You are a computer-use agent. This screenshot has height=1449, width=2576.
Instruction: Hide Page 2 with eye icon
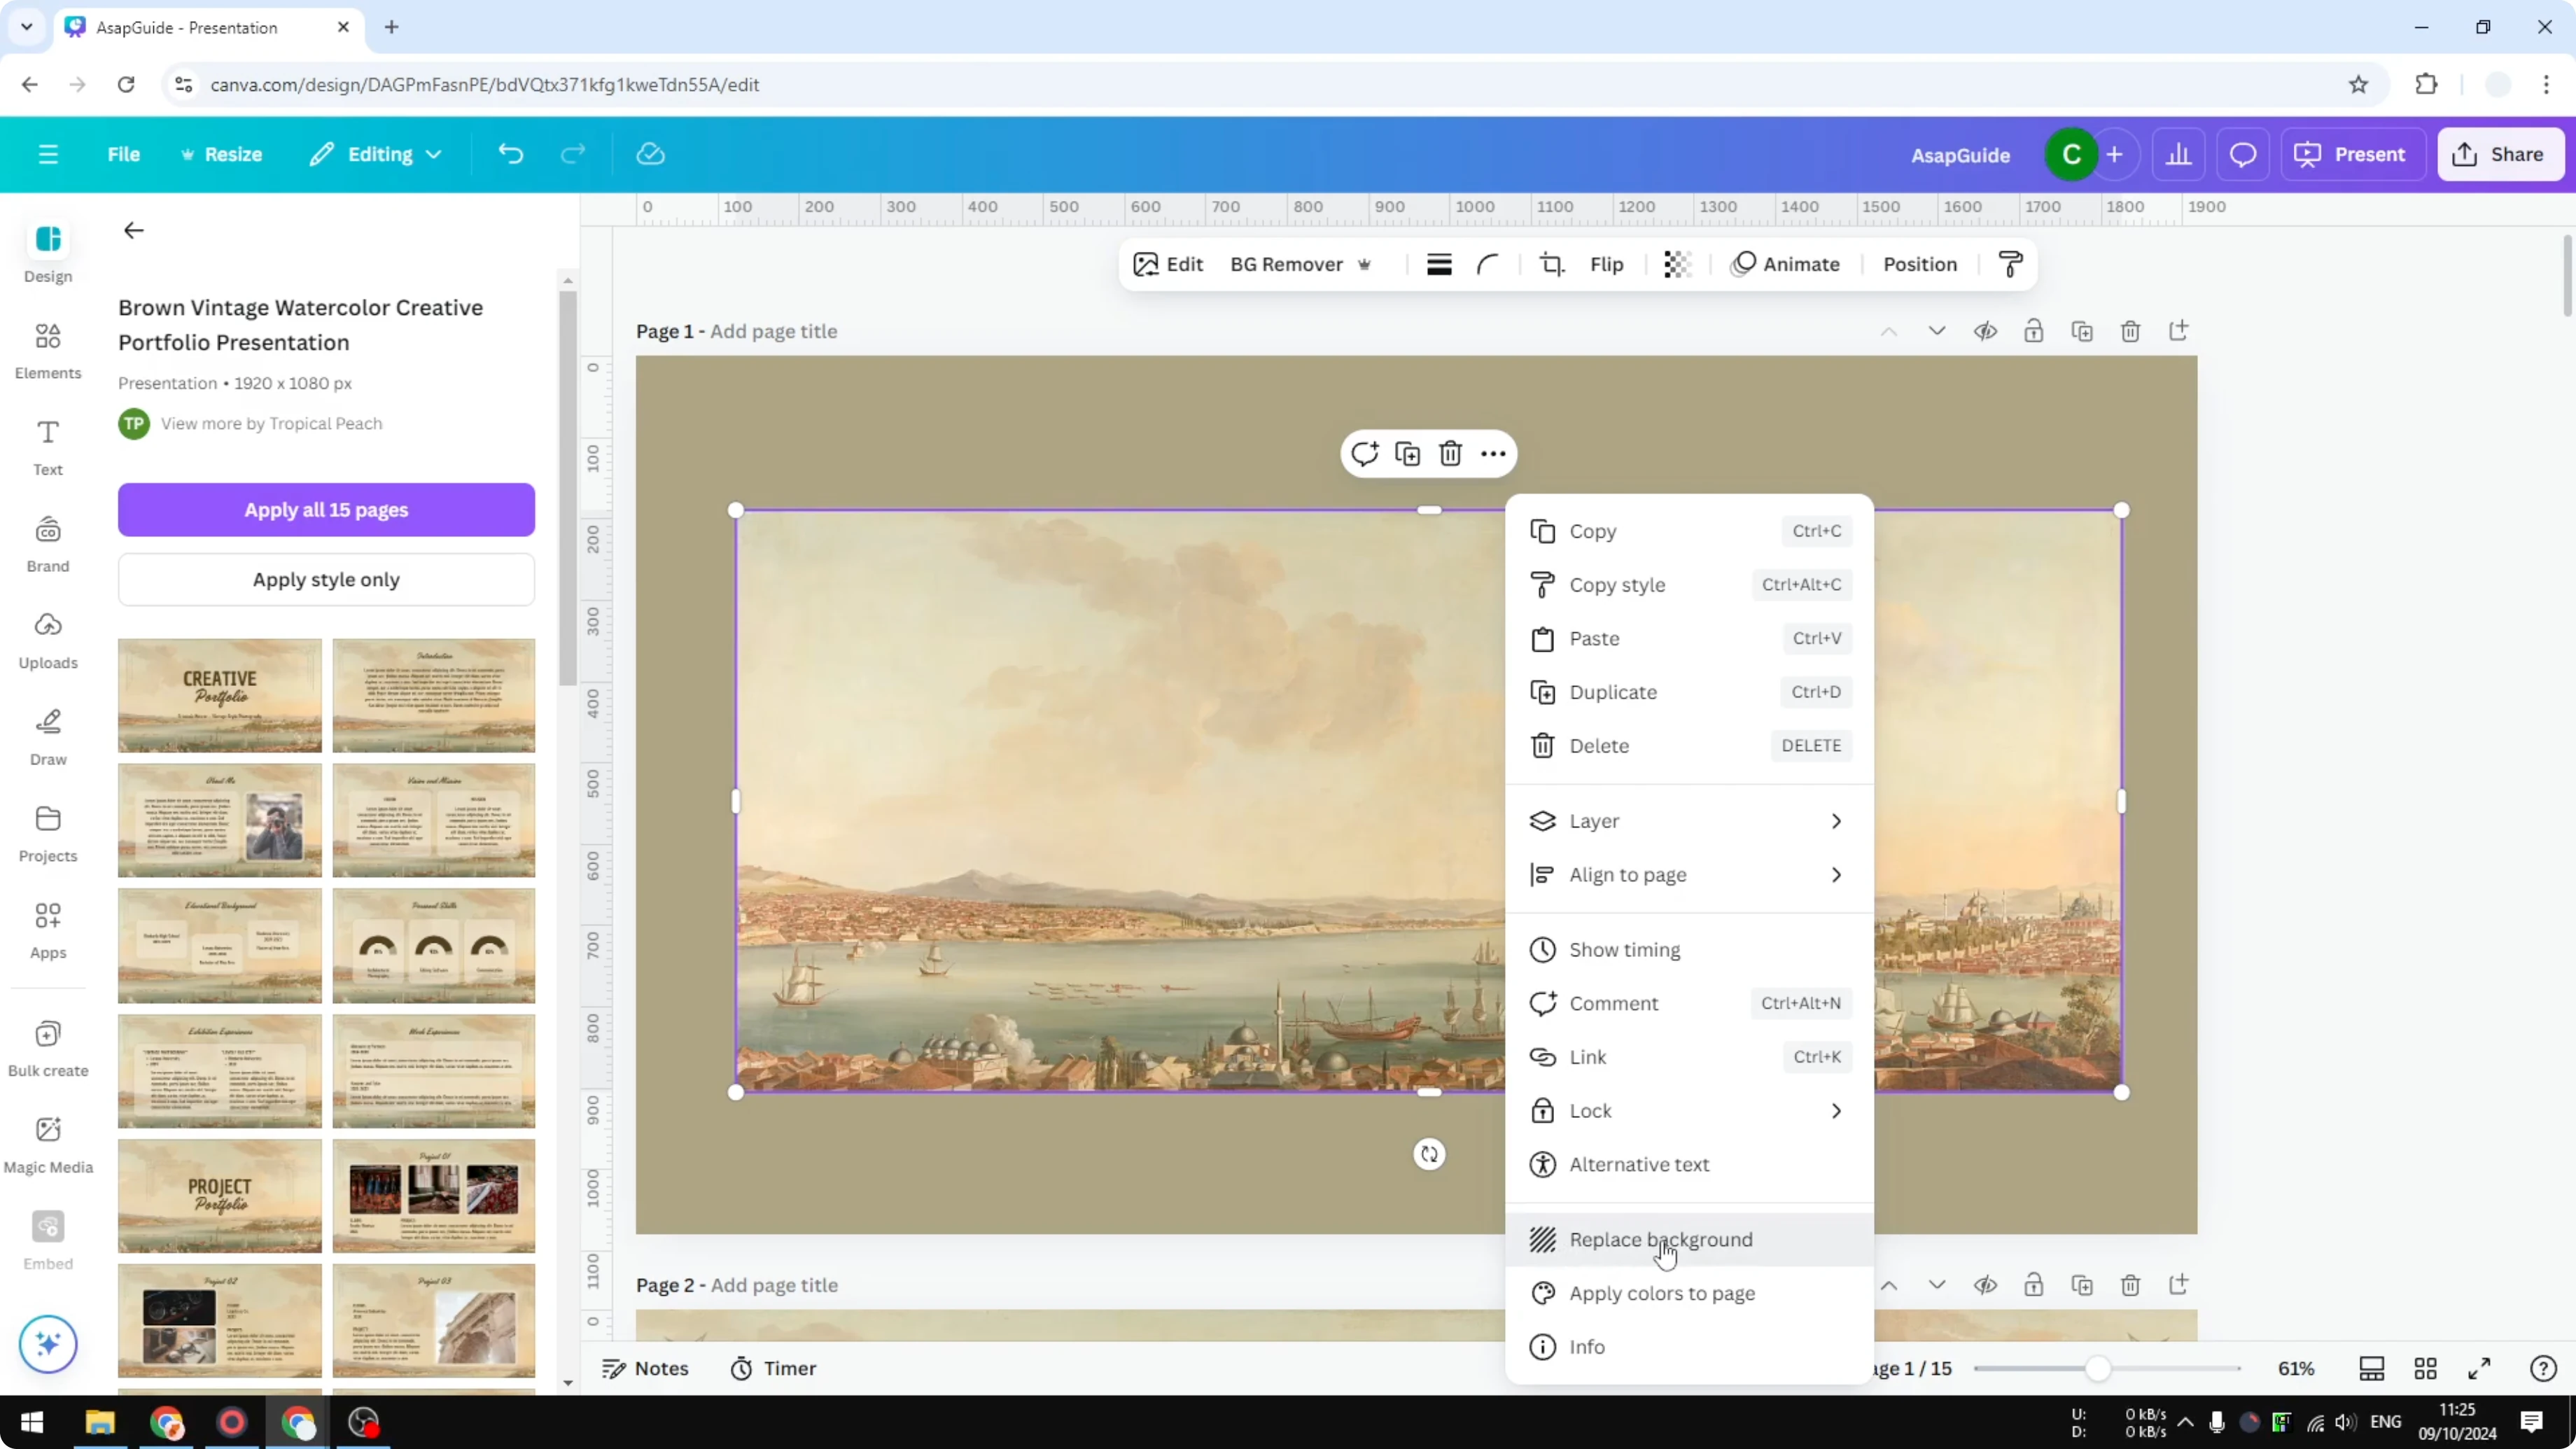(1985, 1285)
